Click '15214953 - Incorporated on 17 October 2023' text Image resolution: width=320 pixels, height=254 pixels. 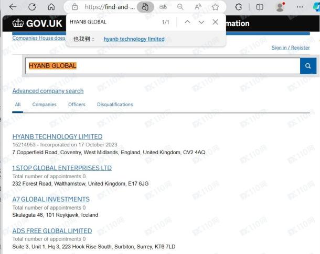click(65, 145)
